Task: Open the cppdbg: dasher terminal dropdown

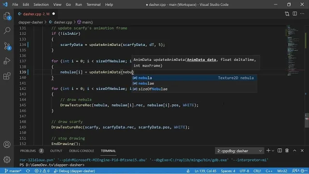Action: (x=239, y=151)
